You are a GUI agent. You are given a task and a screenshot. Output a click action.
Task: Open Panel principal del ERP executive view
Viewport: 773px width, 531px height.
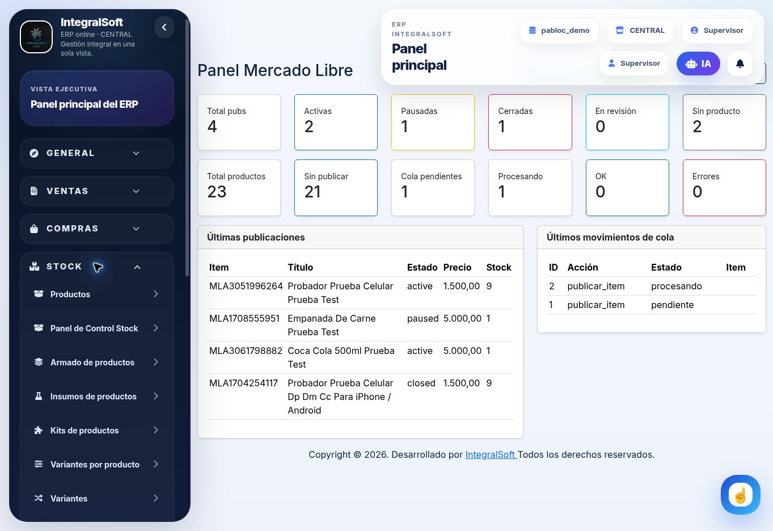(x=97, y=98)
